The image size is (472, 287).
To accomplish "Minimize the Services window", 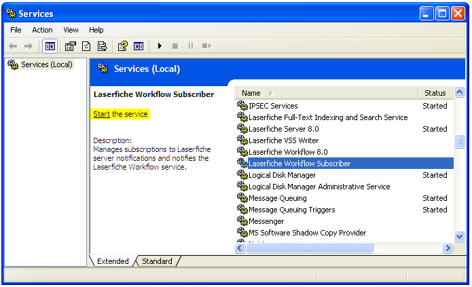I will point(426,14).
